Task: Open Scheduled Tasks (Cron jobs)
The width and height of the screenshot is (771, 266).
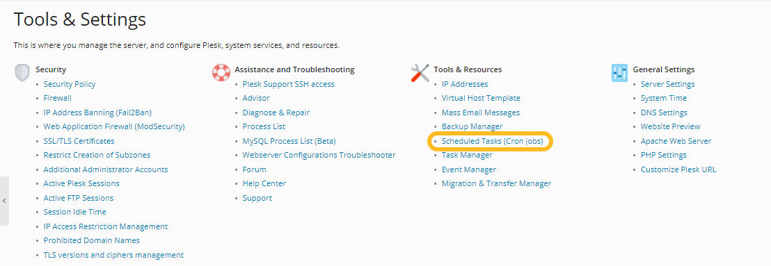Action: pos(492,141)
